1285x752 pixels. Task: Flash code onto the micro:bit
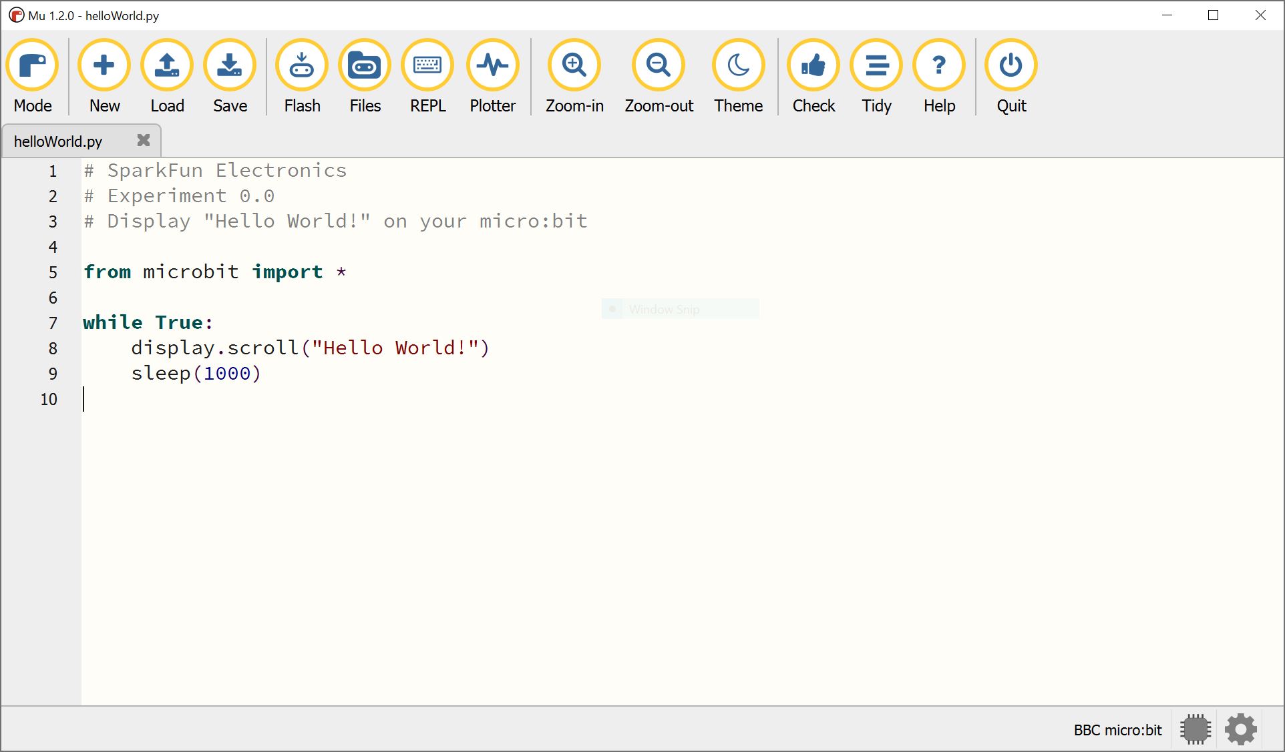pyautogui.click(x=302, y=77)
